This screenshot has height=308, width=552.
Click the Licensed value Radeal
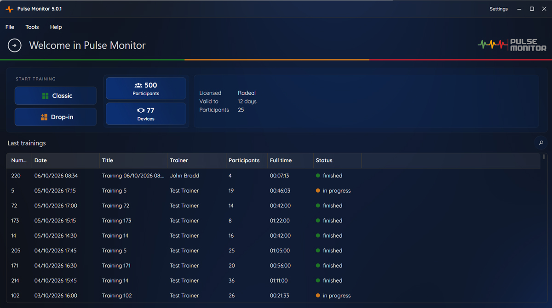pyautogui.click(x=247, y=93)
